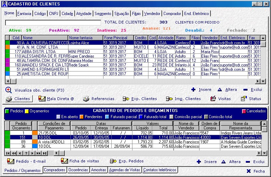Image resolution: width=271 pixels, height=177 pixels.
Task: Click the Fone Principal column header
Action: coord(118,38)
